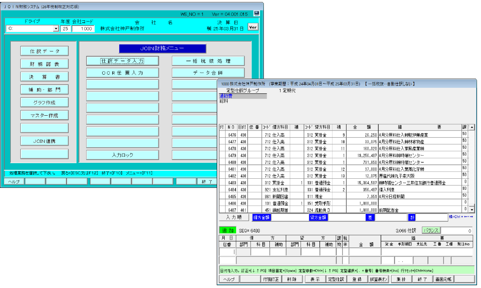Select journal row NO 6479
Screen dimensions: 481x288
click(x=343, y=154)
